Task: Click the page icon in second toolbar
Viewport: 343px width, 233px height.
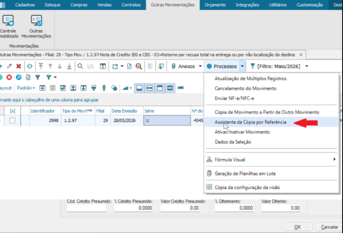Action: tap(28, 77)
